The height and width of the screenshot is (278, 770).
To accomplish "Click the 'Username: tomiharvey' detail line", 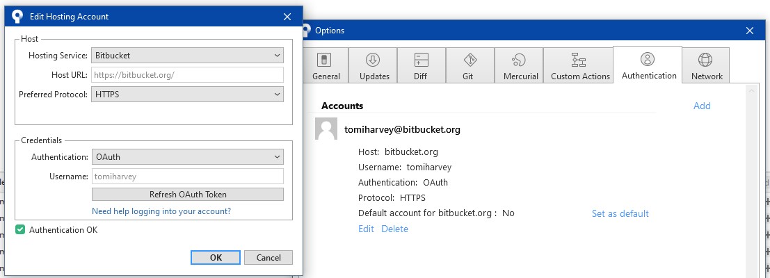I will click(405, 167).
